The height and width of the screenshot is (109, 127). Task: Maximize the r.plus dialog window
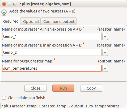[14, 4]
